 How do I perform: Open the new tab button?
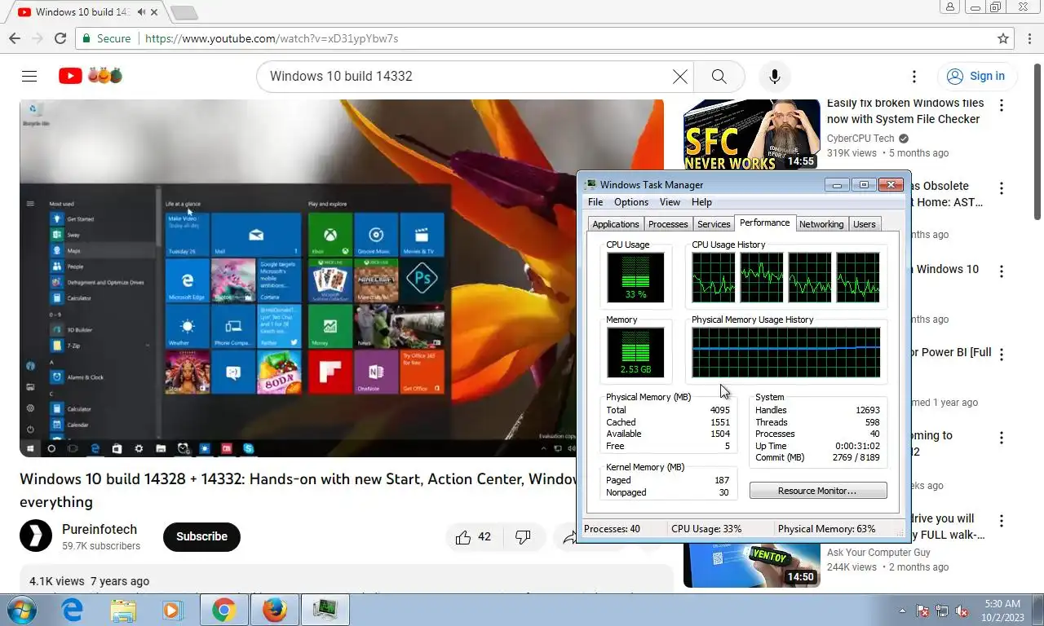184,12
